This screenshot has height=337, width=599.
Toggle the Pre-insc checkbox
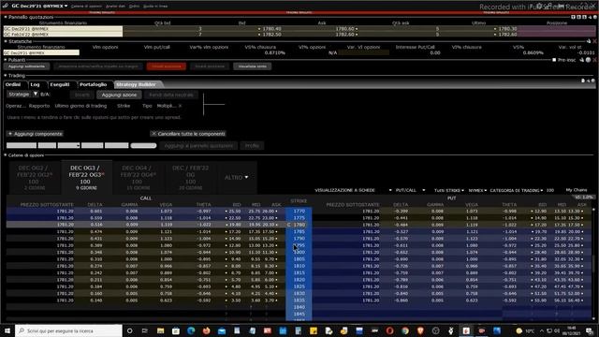[554, 60]
